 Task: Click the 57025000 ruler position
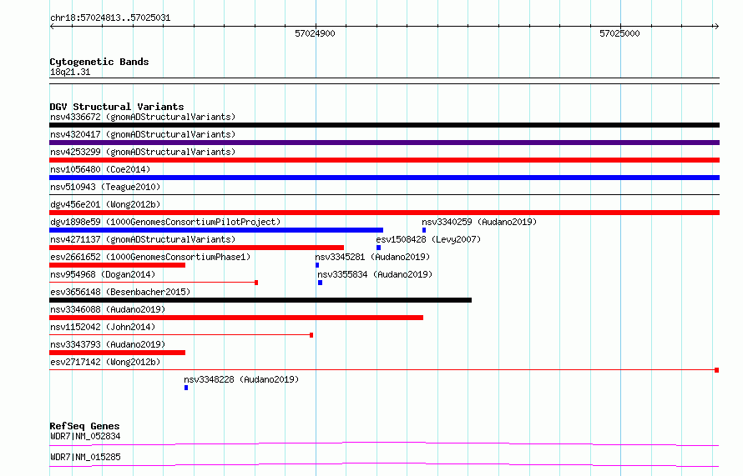click(619, 33)
